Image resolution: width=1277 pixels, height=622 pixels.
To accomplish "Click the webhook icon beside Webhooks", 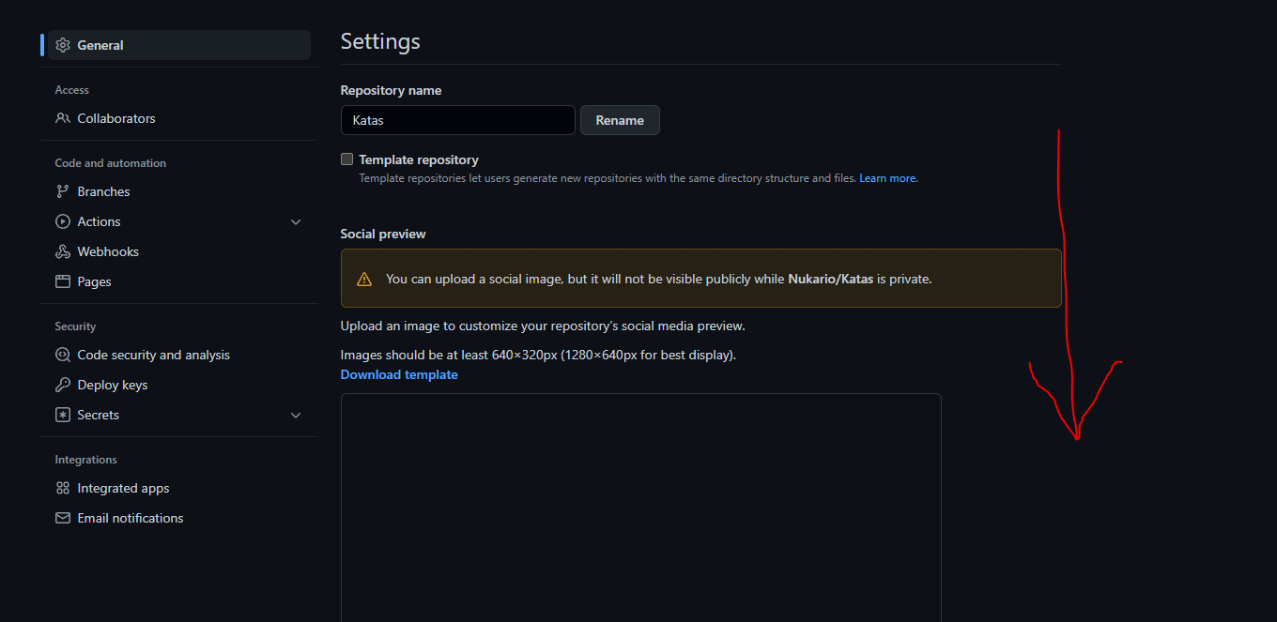I will (x=63, y=251).
